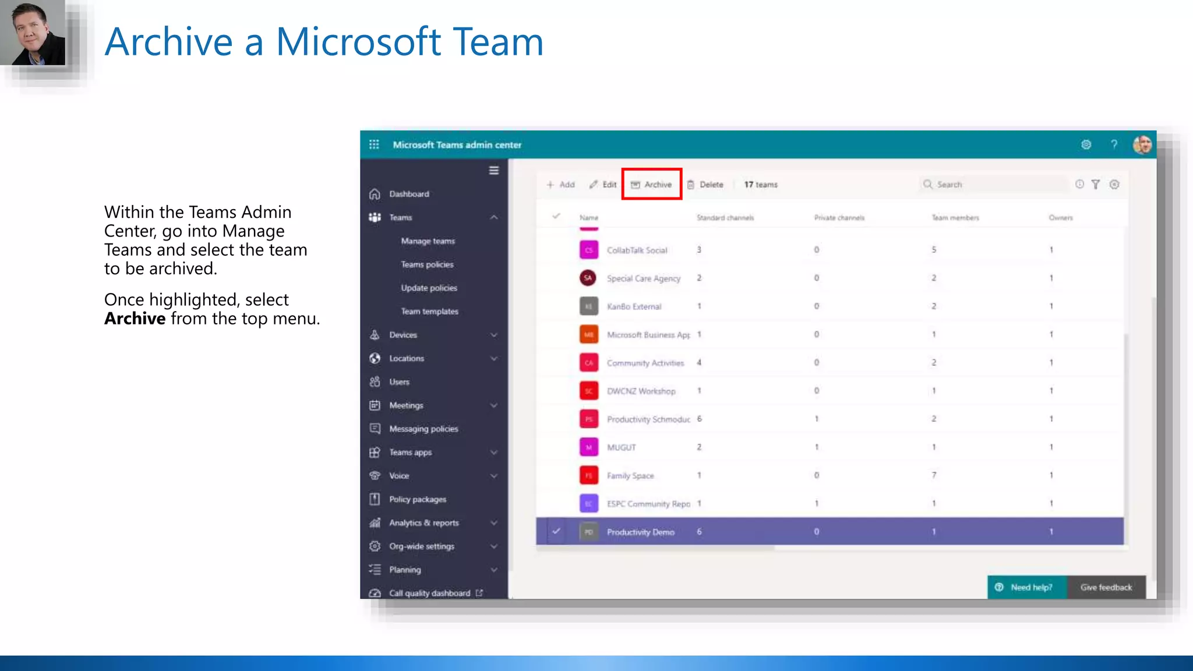Toggle select-all checkbox in header row
1193x671 pixels.
(556, 217)
